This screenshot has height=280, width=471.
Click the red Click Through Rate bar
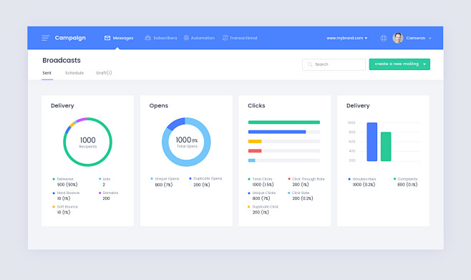tap(255, 151)
